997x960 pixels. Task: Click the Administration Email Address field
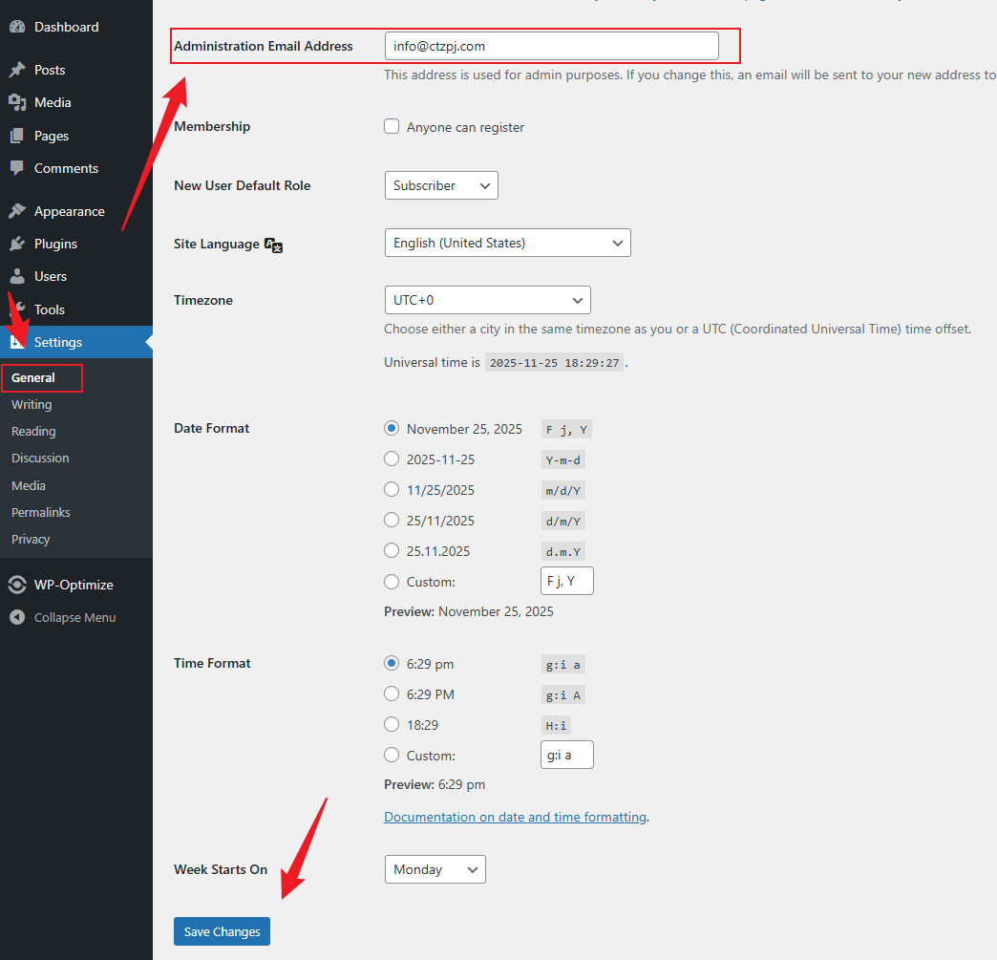click(551, 46)
